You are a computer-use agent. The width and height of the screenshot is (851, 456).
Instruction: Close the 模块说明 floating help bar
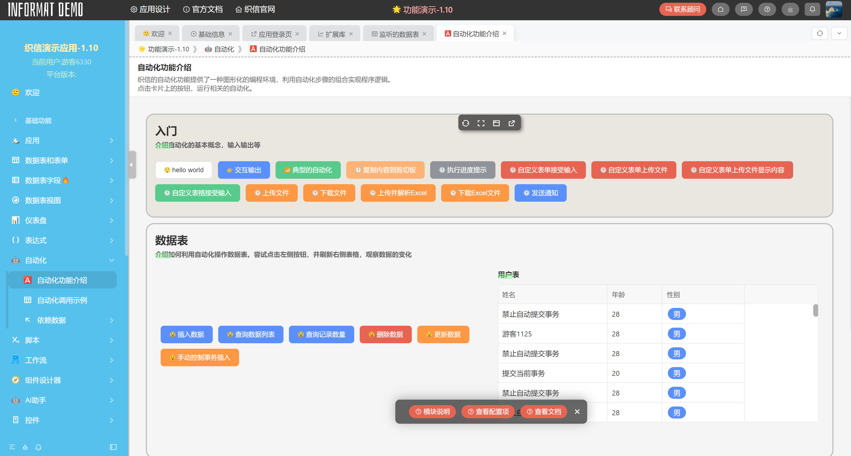577,411
